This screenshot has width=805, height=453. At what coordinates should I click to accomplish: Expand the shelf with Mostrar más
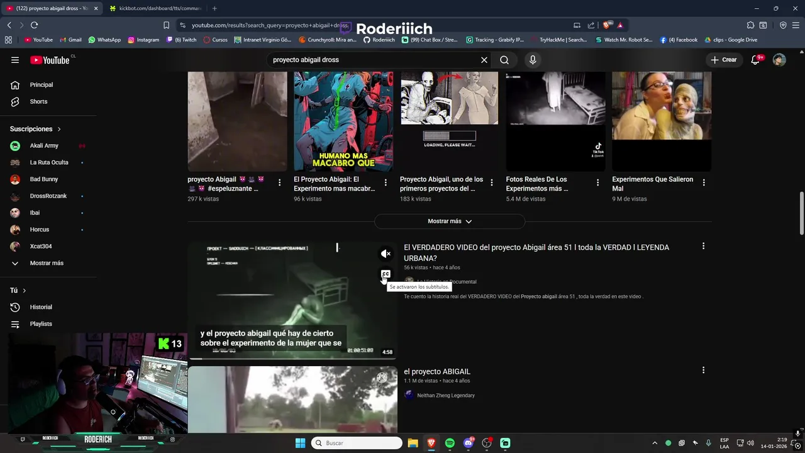coord(450,221)
